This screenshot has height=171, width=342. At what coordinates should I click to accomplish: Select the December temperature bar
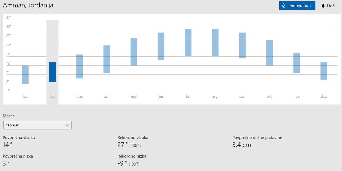pos(324,71)
